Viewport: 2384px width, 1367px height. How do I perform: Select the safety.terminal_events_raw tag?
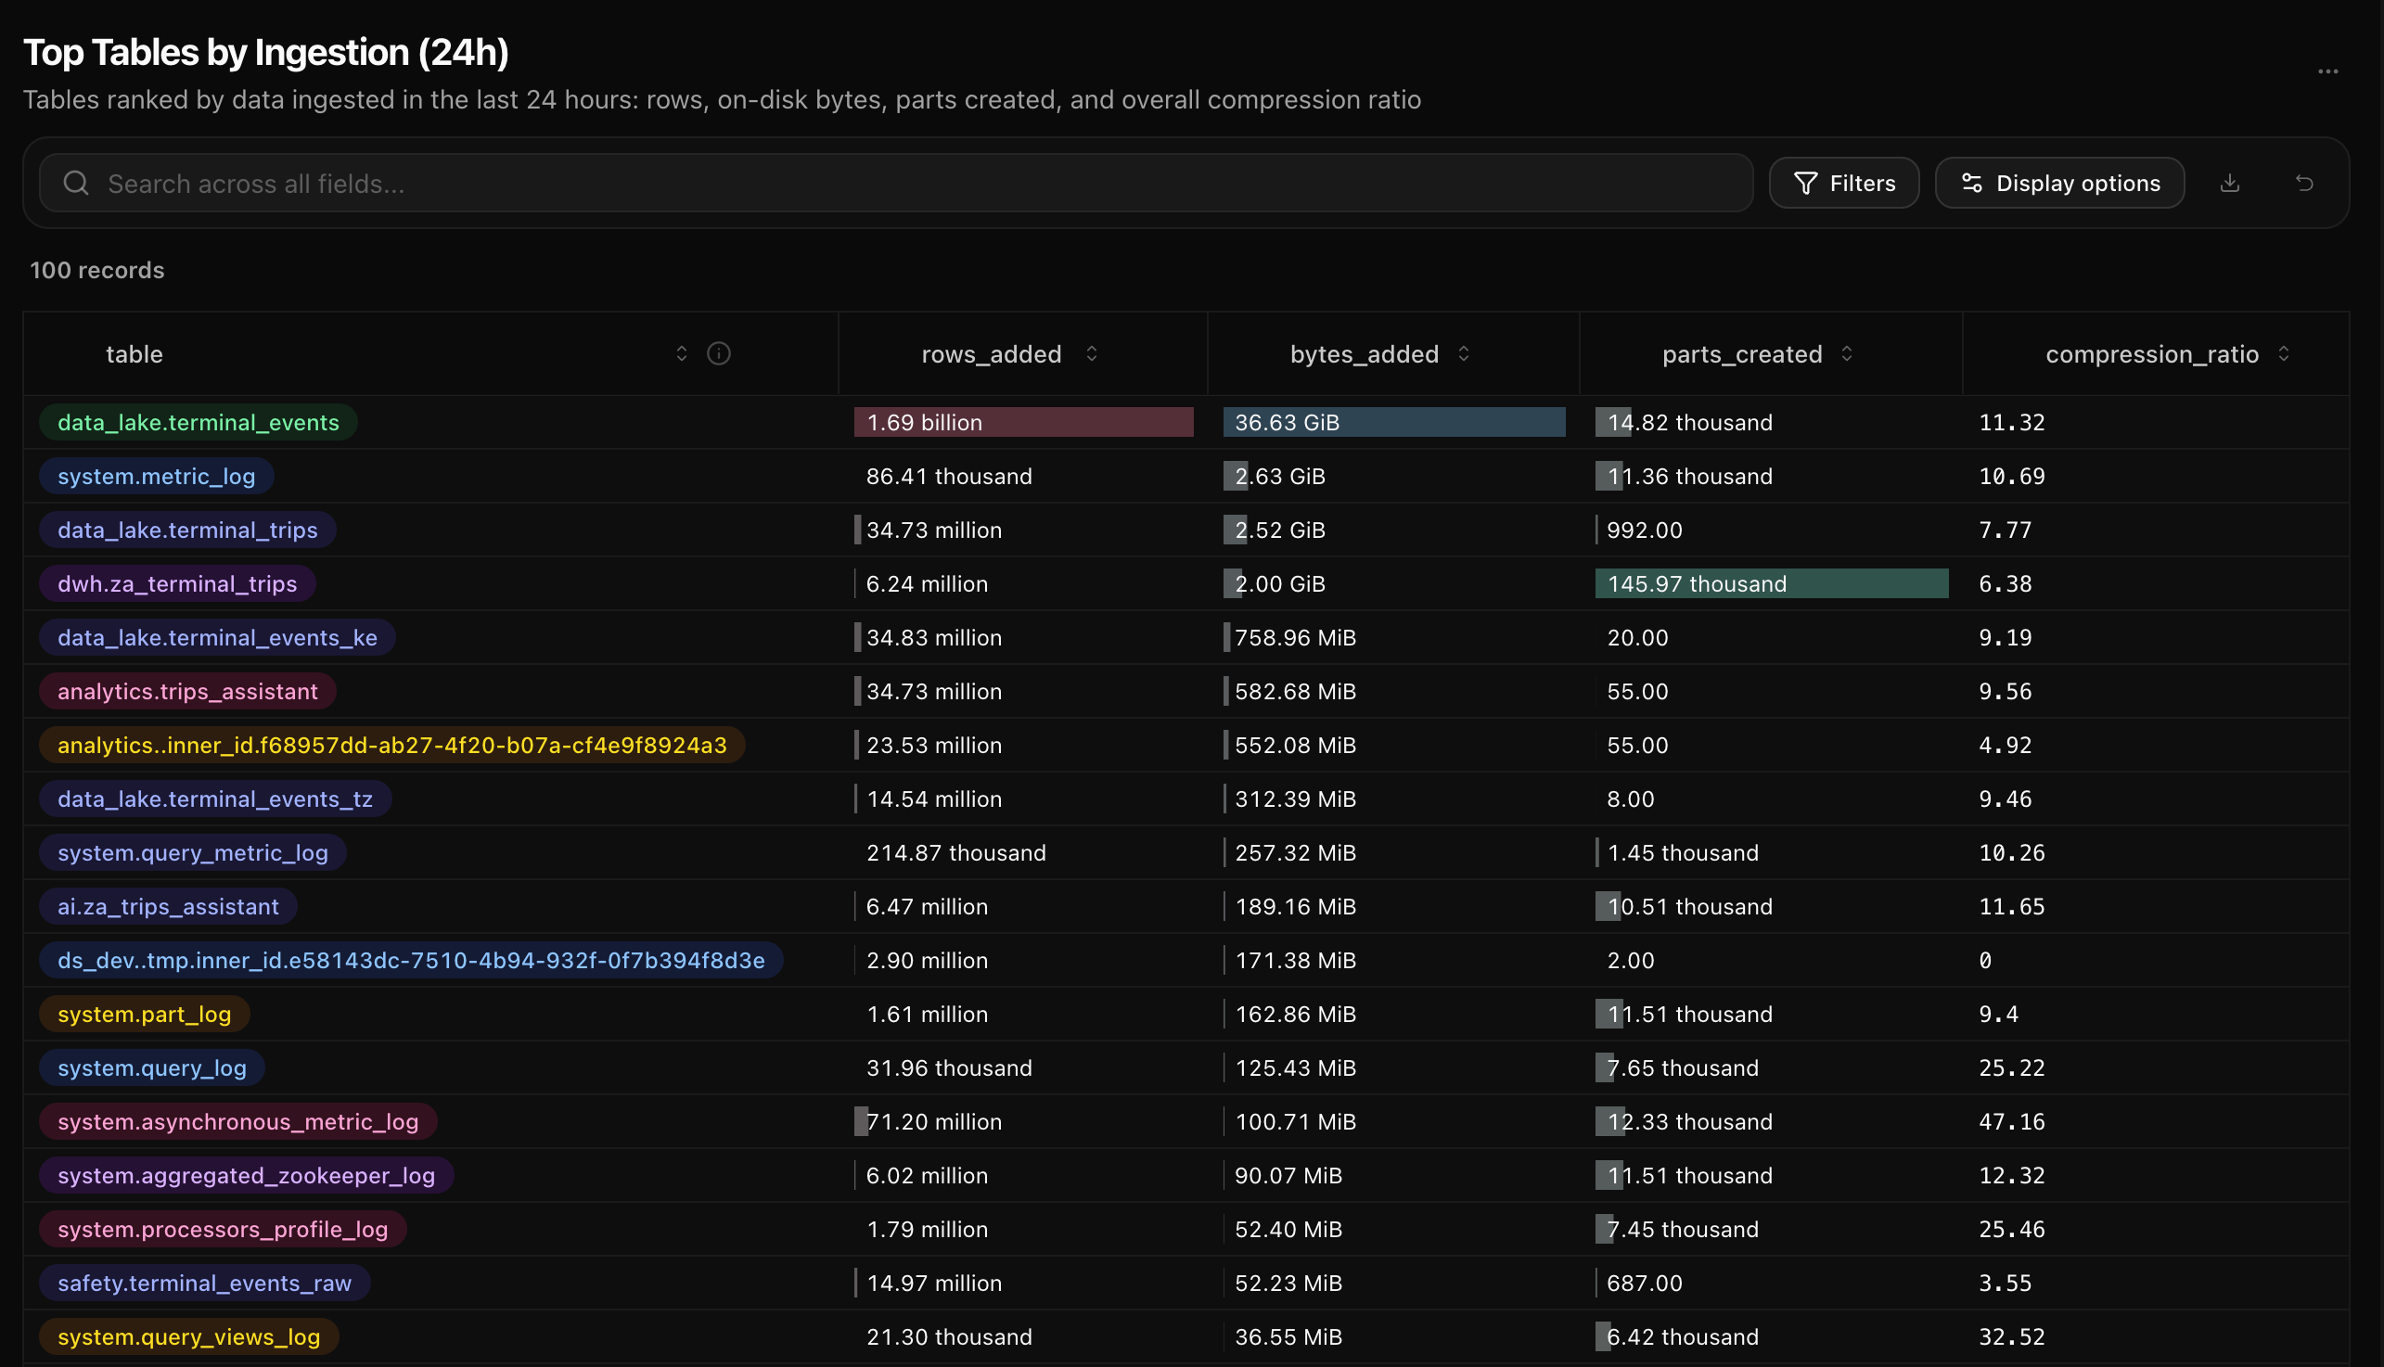pyautogui.click(x=205, y=1284)
